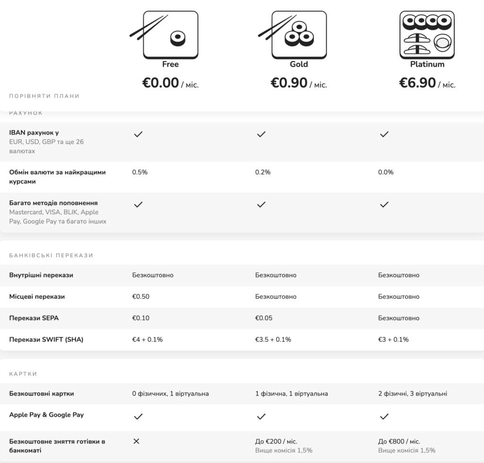Select the Free plan sushi icon
This screenshot has height=463, width=484.
(x=170, y=34)
